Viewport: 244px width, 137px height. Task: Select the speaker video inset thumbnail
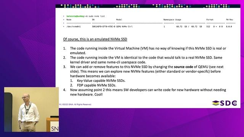(x=31, y=110)
